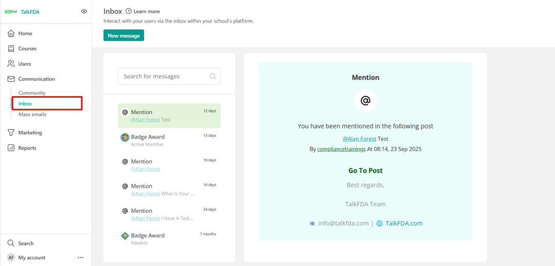The image size is (555, 266).
Task: Click into Search for messages field
Action: coord(165,77)
